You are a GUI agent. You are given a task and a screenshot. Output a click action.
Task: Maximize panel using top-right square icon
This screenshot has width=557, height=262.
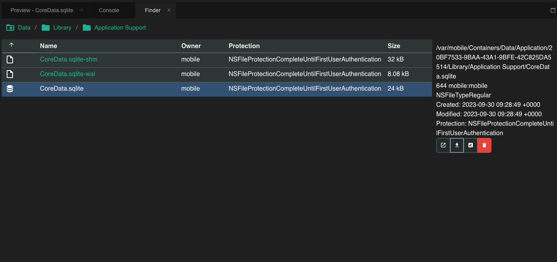pos(553,10)
